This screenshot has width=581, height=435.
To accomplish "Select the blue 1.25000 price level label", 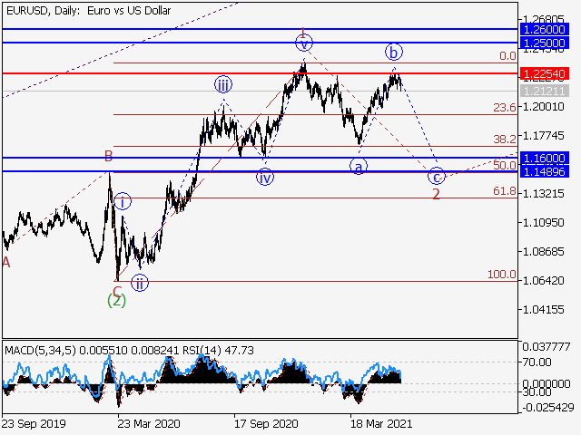I will click(x=545, y=43).
